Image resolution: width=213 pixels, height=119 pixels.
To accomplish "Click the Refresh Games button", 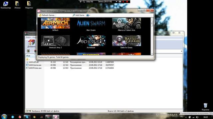I will tap(47, 15).
